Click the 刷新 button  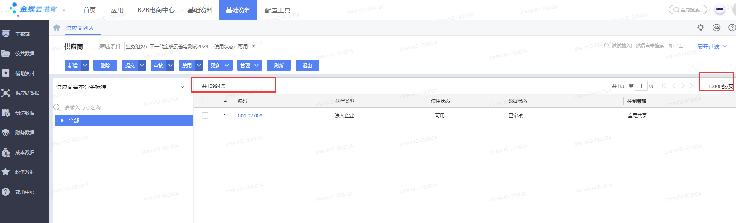pyautogui.click(x=279, y=65)
